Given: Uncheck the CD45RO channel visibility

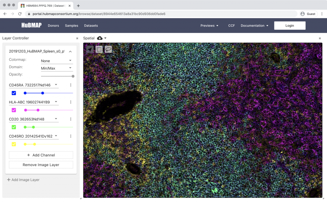Looking at the screenshot, I should (x=14, y=144).
